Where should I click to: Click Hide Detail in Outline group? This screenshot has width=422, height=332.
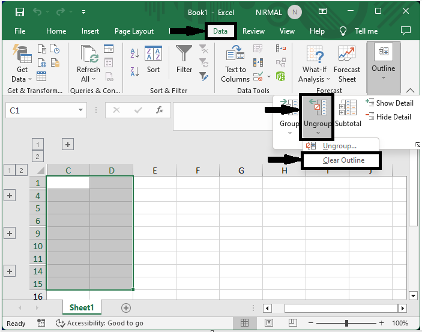coord(388,116)
